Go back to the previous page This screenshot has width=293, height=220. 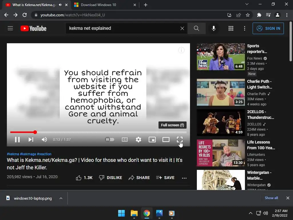(x=6, y=15)
